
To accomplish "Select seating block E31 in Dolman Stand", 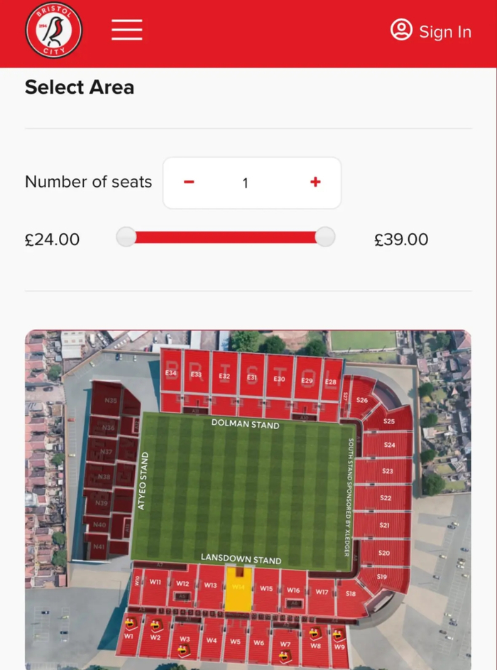I will [252, 377].
